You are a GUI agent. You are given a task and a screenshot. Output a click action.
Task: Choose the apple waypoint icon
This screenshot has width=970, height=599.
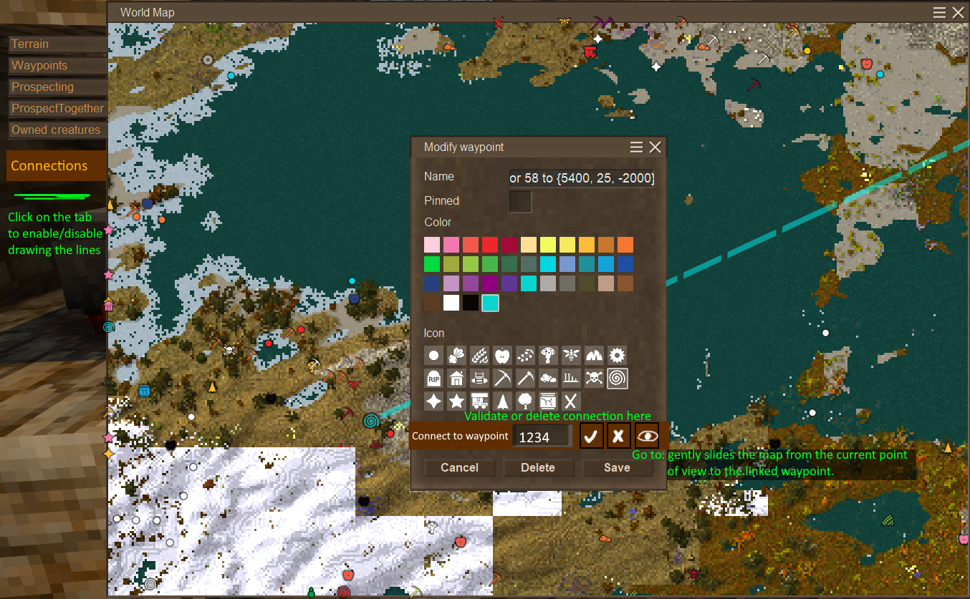[x=502, y=355]
